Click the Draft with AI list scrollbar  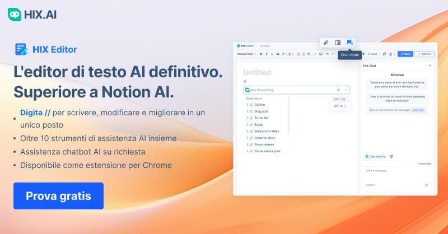coord(289,115)
